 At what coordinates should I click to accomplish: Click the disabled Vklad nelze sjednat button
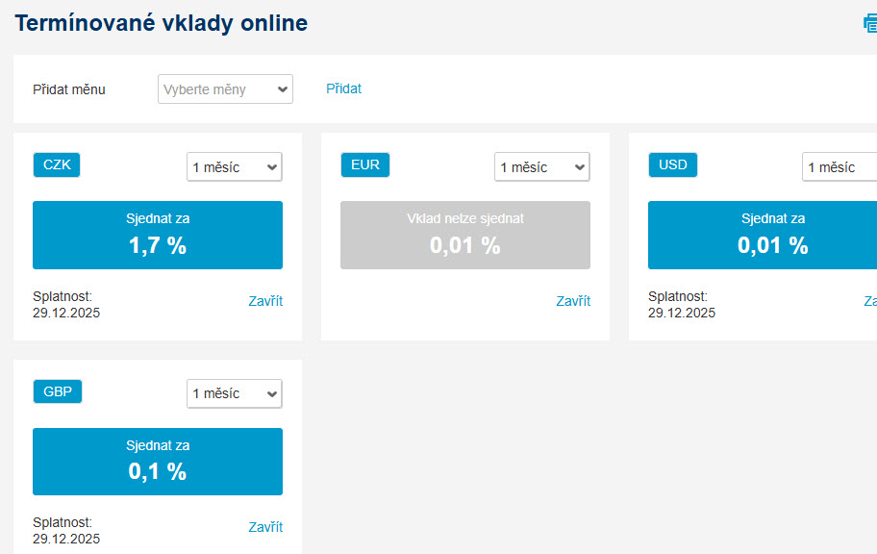click(x=465, y=235)
